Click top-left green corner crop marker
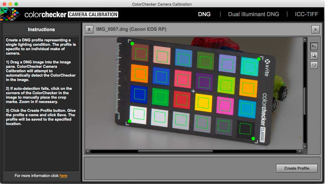This screenshot has width=325, height=184. [132, 43]
